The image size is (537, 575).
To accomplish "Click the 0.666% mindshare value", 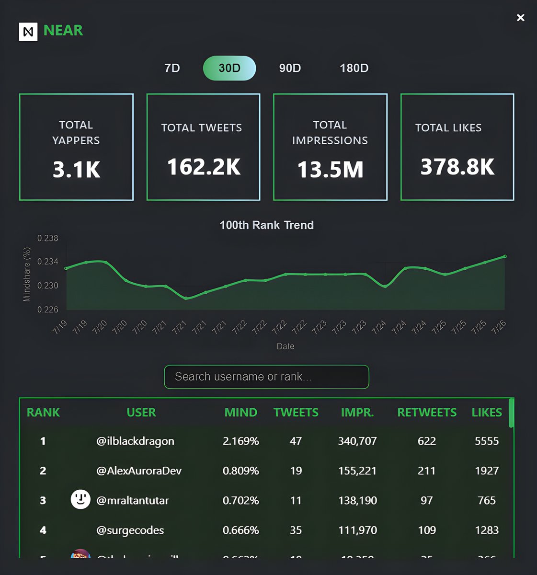I will (240, 530).
